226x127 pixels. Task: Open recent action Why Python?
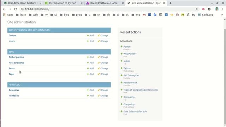point(130,54)
